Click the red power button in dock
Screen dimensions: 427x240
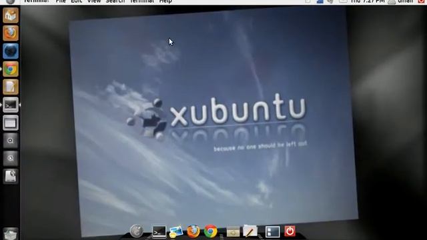pyautogui.click(x=290, y=231)
